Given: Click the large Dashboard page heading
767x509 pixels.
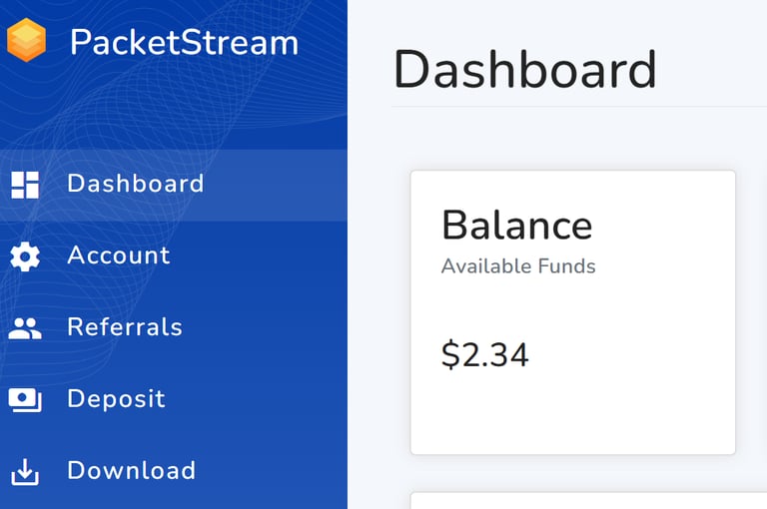Looking at the screenshot, I should 524,69.
